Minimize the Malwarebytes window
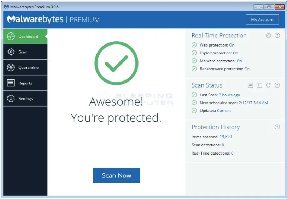This screenshot has width=287, height=199. (259, 7)
